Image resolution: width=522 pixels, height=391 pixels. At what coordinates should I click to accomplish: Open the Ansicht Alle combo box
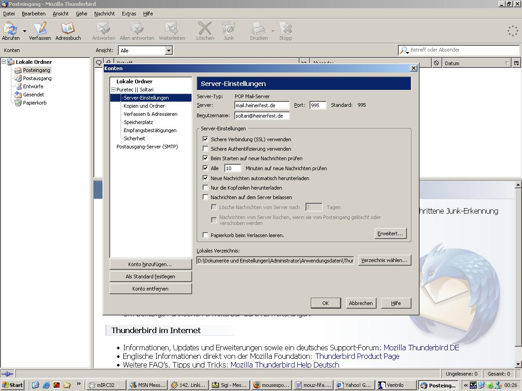pyautogui.click(x=145, y=51)
